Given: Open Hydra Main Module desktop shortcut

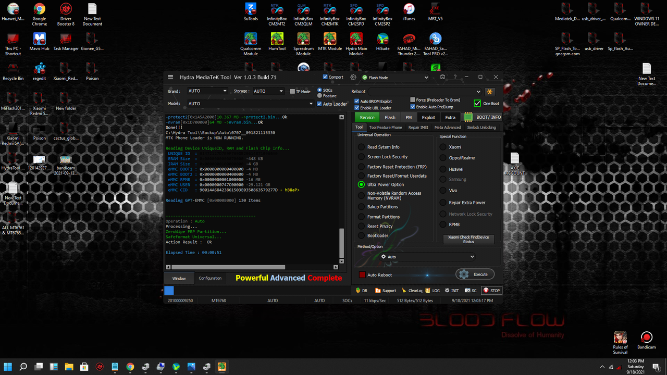Looking at the screenshot, I should 356,44.
